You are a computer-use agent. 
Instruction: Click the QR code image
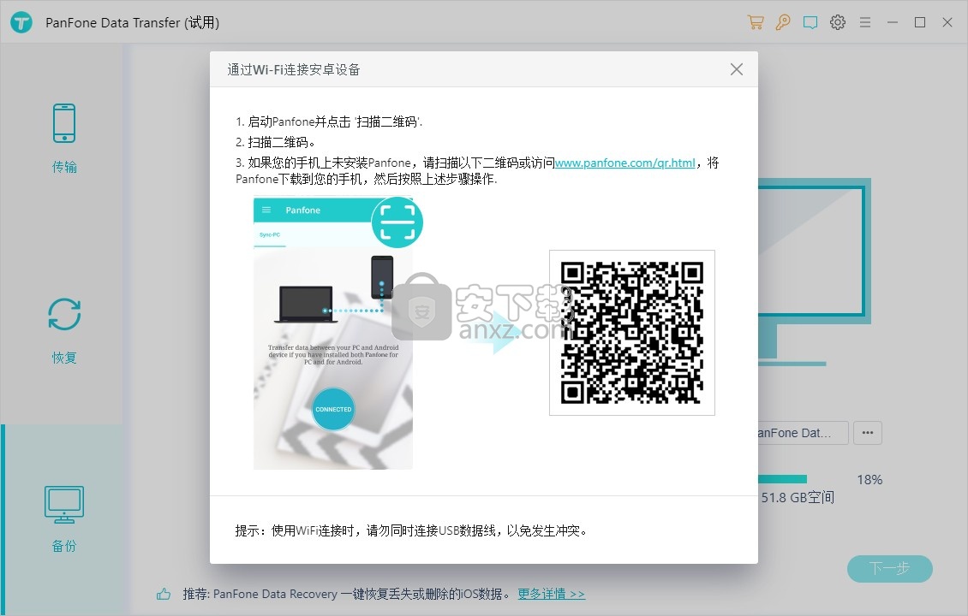click(631, 332)
